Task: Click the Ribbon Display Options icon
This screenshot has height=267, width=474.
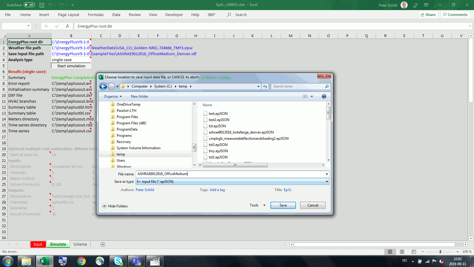Action: (x=426, y=5)
